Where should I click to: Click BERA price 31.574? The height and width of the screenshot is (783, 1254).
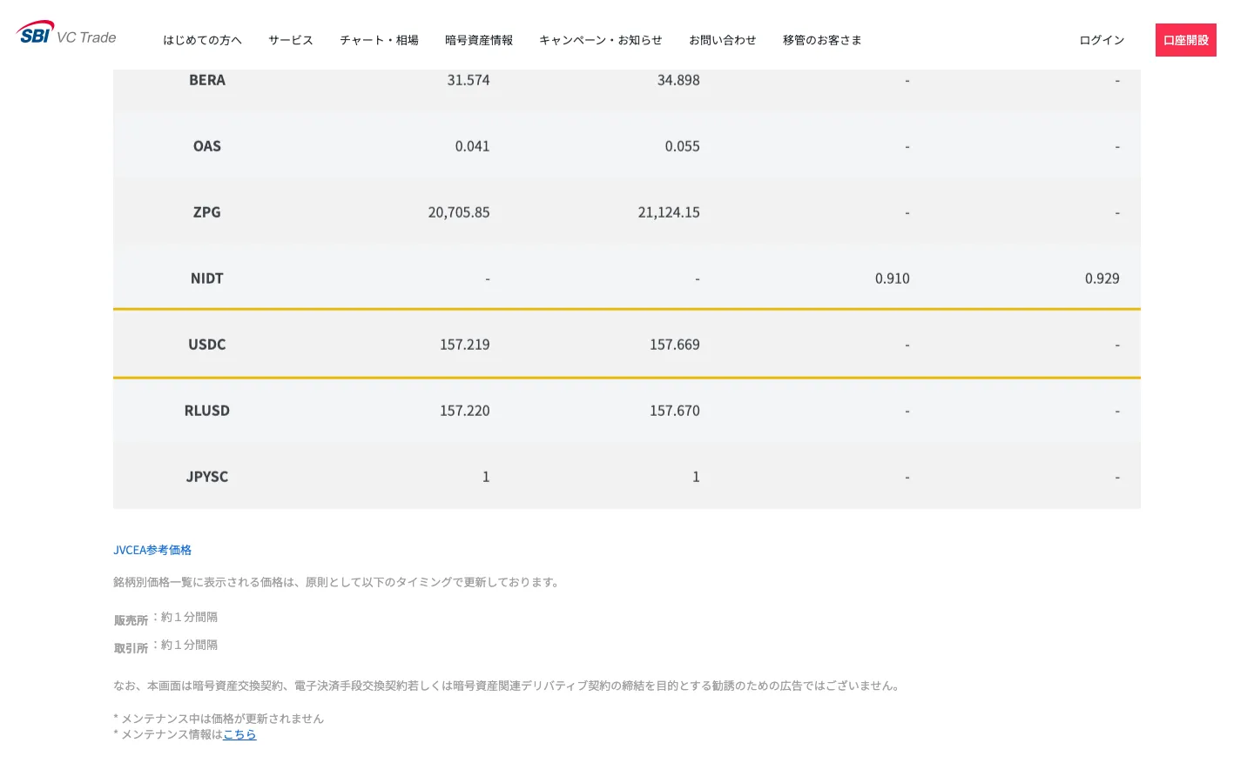469,80
